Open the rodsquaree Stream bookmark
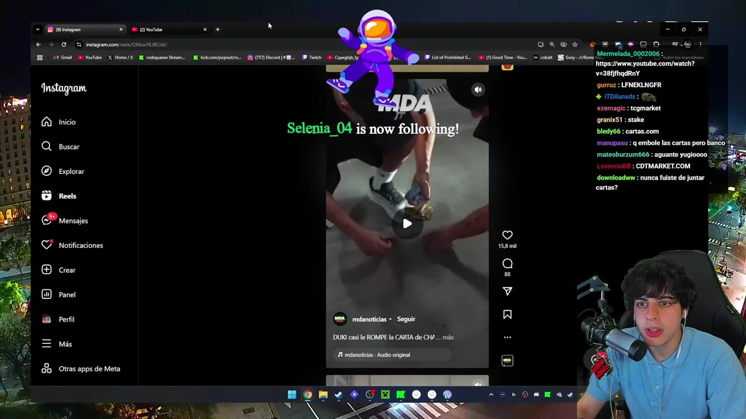 point(161,58)
